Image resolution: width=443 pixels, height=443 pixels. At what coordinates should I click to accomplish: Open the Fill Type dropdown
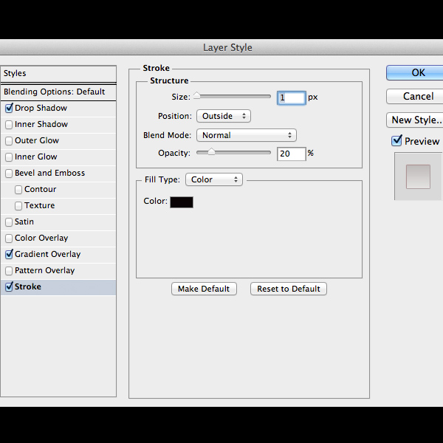tap(214, 179)
